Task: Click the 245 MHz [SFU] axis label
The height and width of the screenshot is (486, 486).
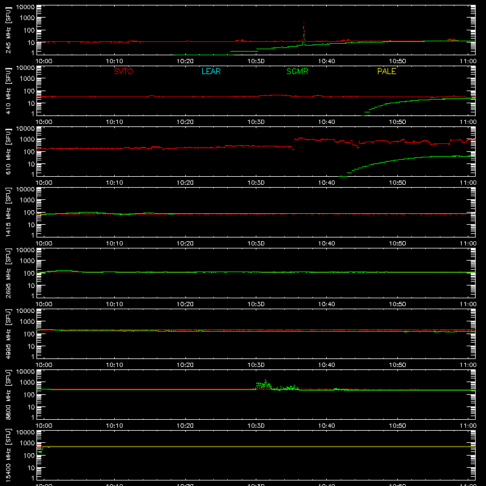Action: coord(8,30)
